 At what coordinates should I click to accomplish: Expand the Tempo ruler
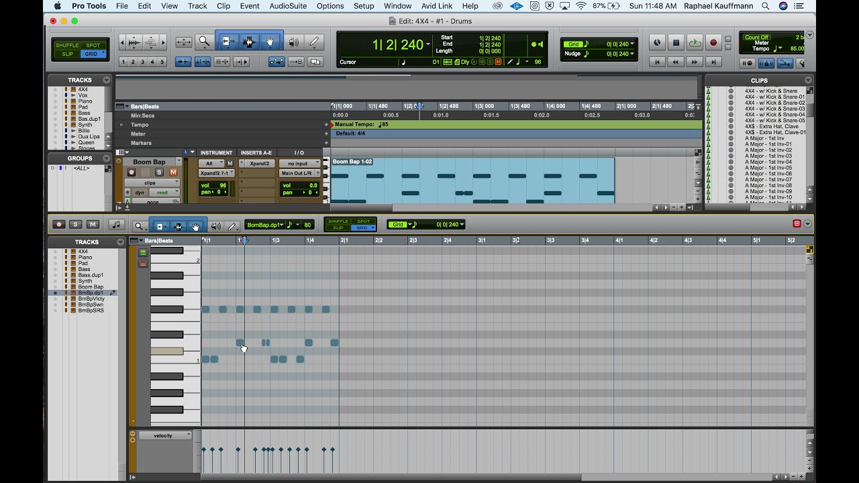pyautogui.click(x=121, y=125)
